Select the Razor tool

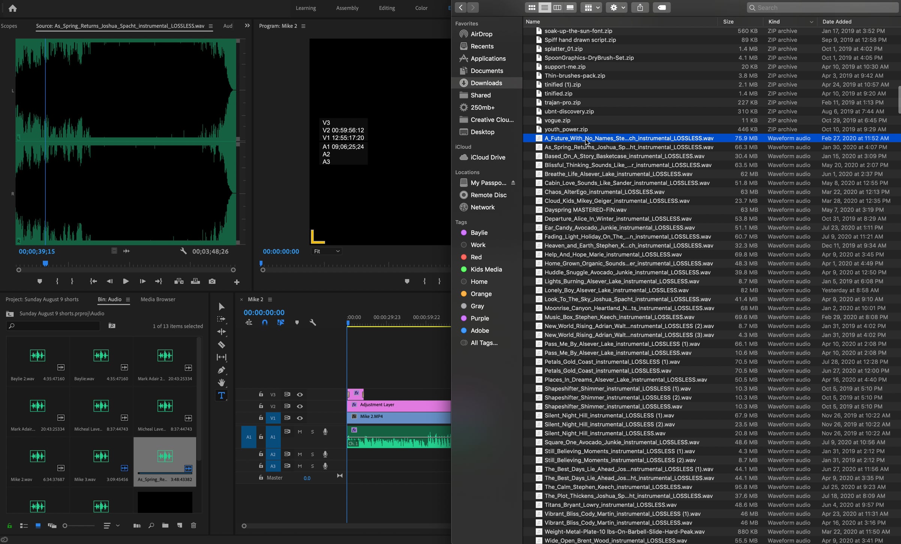(x=221, y=345)
